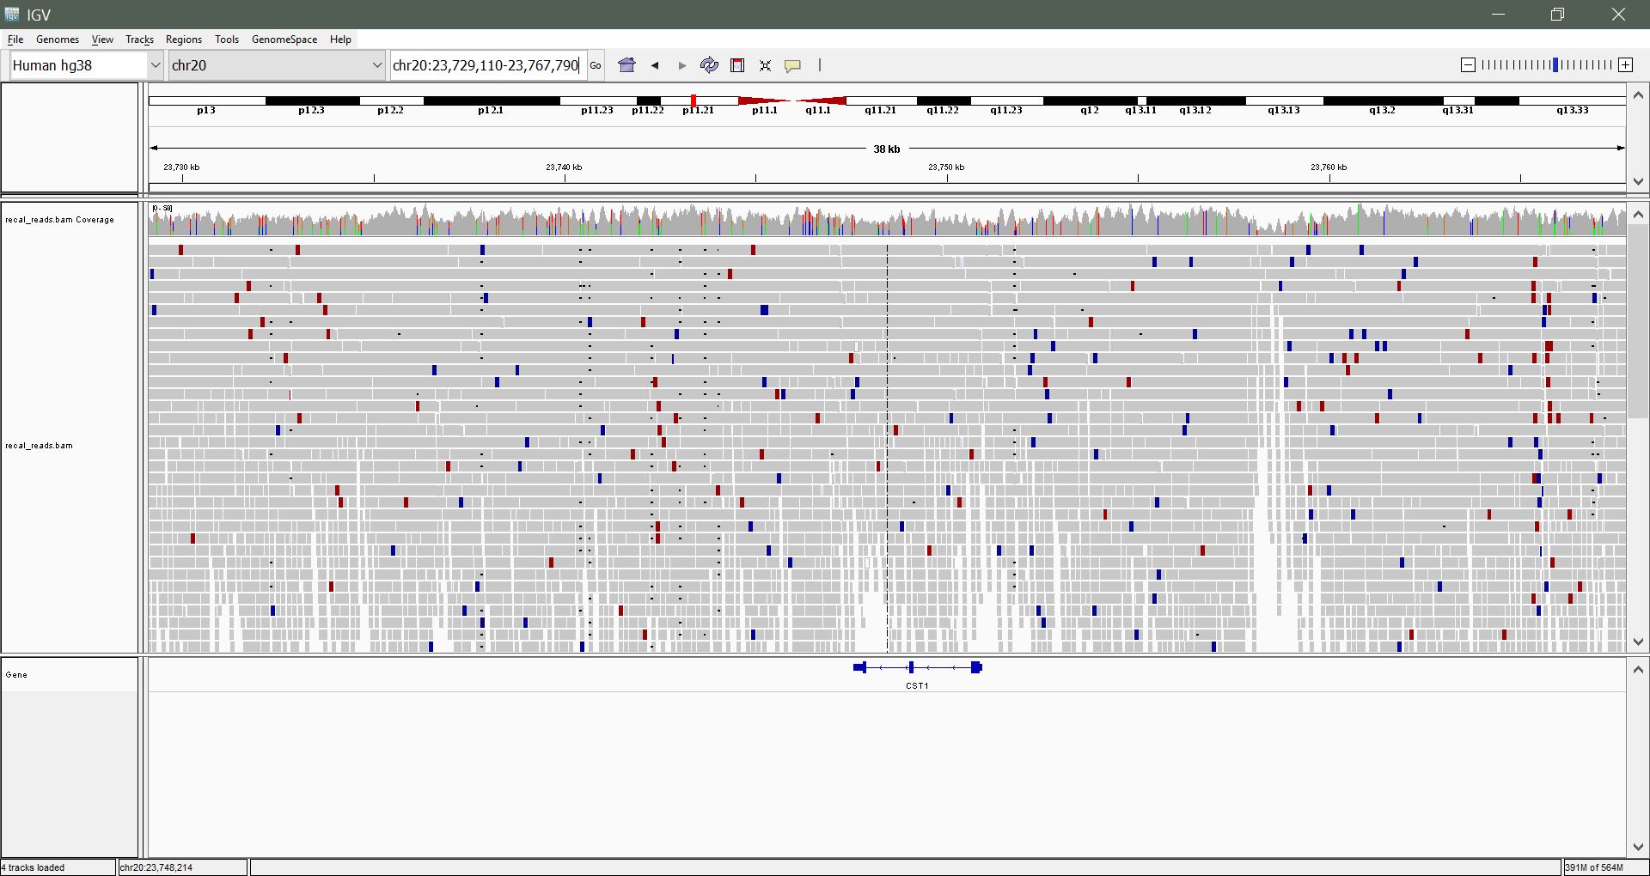This screenshot has width=1650, height=876.
Task: Click the define region of interest icon
Action: click(x=737, y=65)
